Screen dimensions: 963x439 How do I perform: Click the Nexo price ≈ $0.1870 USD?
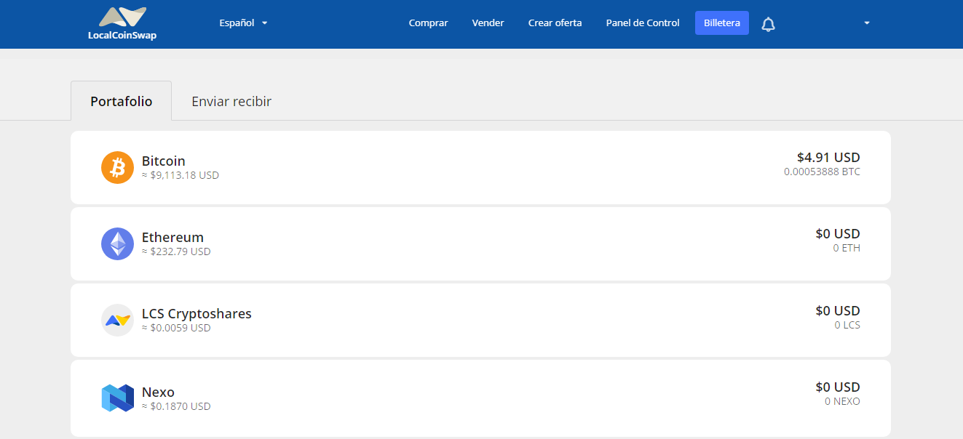(176, 406)
